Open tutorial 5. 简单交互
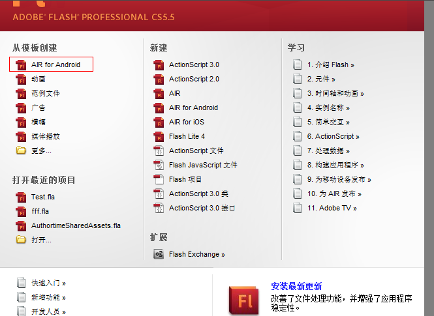The height and width of the screenshot is (316, 434). coord(328,122)
